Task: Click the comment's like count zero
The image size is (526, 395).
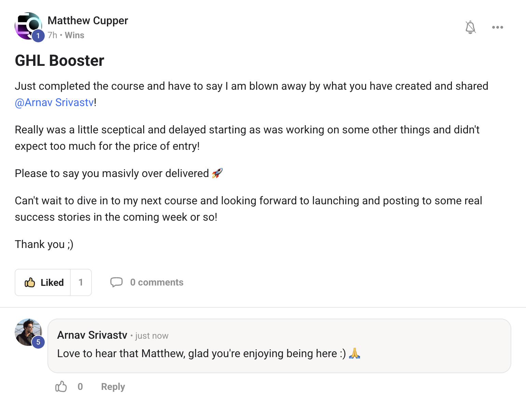Action: click(80, 386)
